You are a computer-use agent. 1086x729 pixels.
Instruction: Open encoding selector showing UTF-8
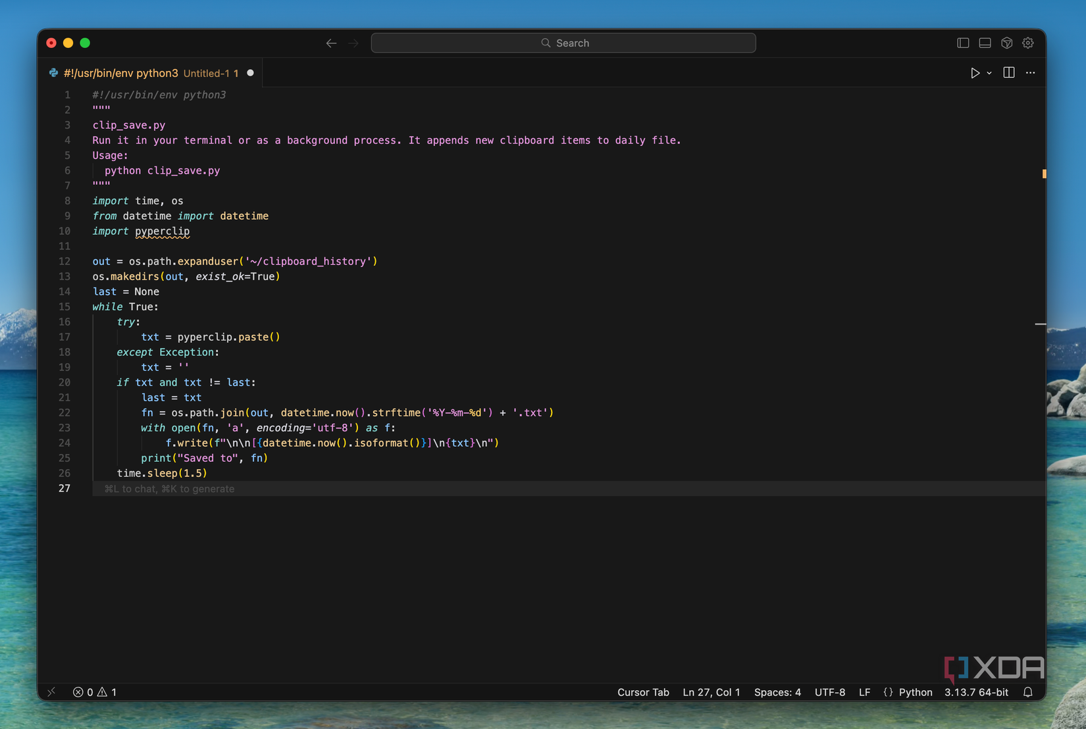(x=829, y=692)
